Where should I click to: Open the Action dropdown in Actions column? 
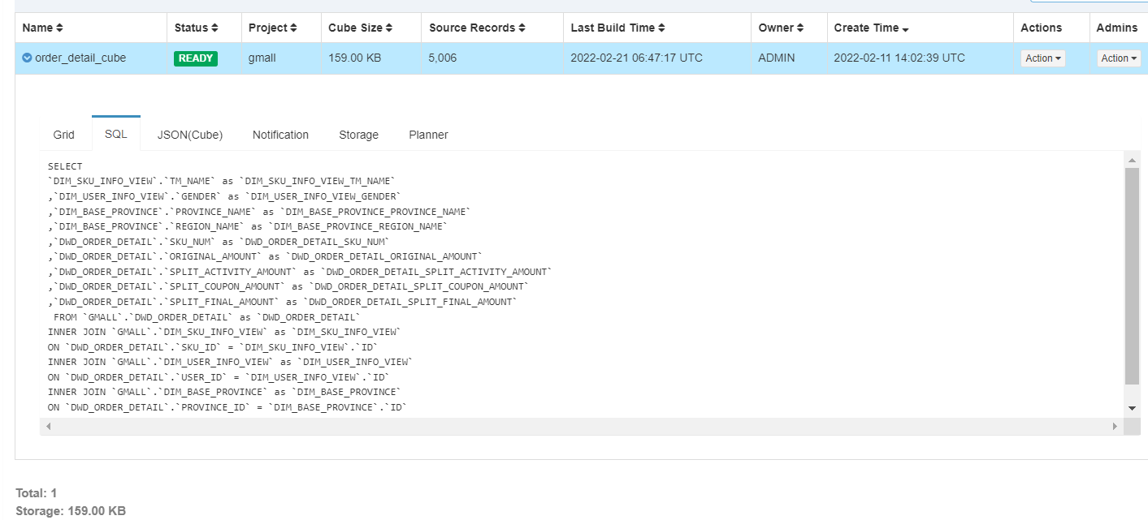click(1042, 58)
